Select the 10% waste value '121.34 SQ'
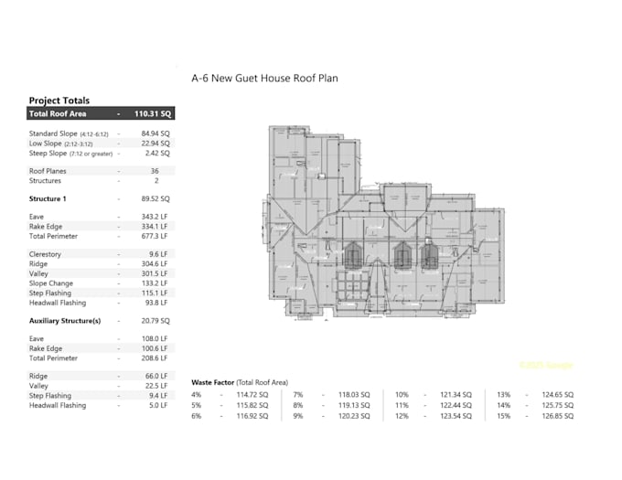This screenshot has height=480, width=622. click(x=456, y=395)
